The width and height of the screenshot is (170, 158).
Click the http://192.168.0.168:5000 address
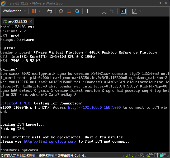pos(94,107)
